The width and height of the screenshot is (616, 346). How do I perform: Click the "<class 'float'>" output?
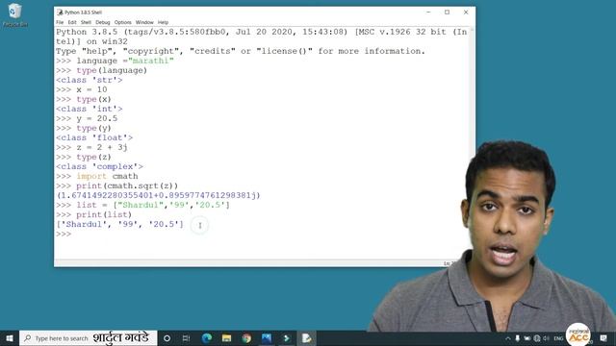tap(94, 137)
